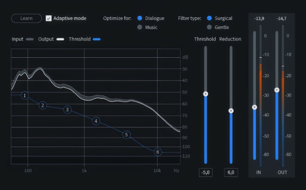This screenshot has width=306, height=190.
Task: Click the output peak readout -14,7
Action: pyautogui.click(x=282, y=18)
